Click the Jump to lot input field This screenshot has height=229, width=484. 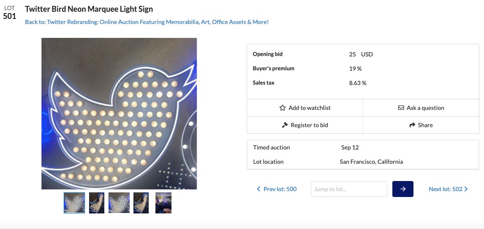[349, 189]
